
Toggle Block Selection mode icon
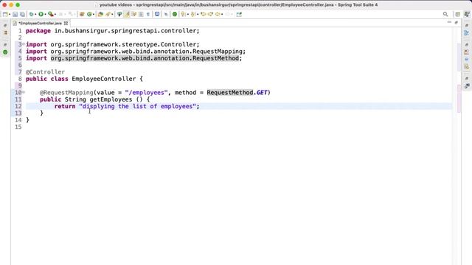click(141, 14)
